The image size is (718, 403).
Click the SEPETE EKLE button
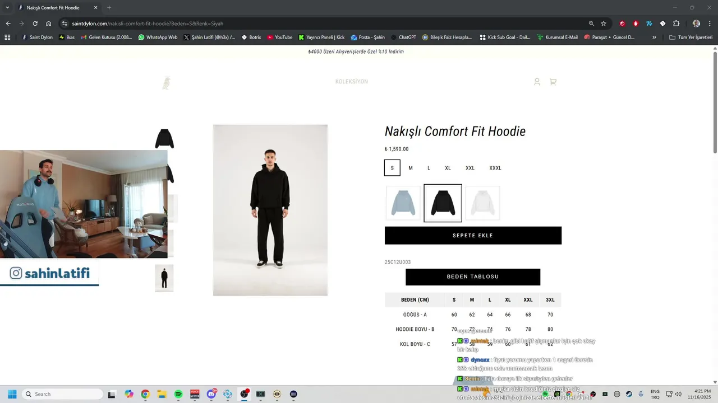tap(473, 236)
